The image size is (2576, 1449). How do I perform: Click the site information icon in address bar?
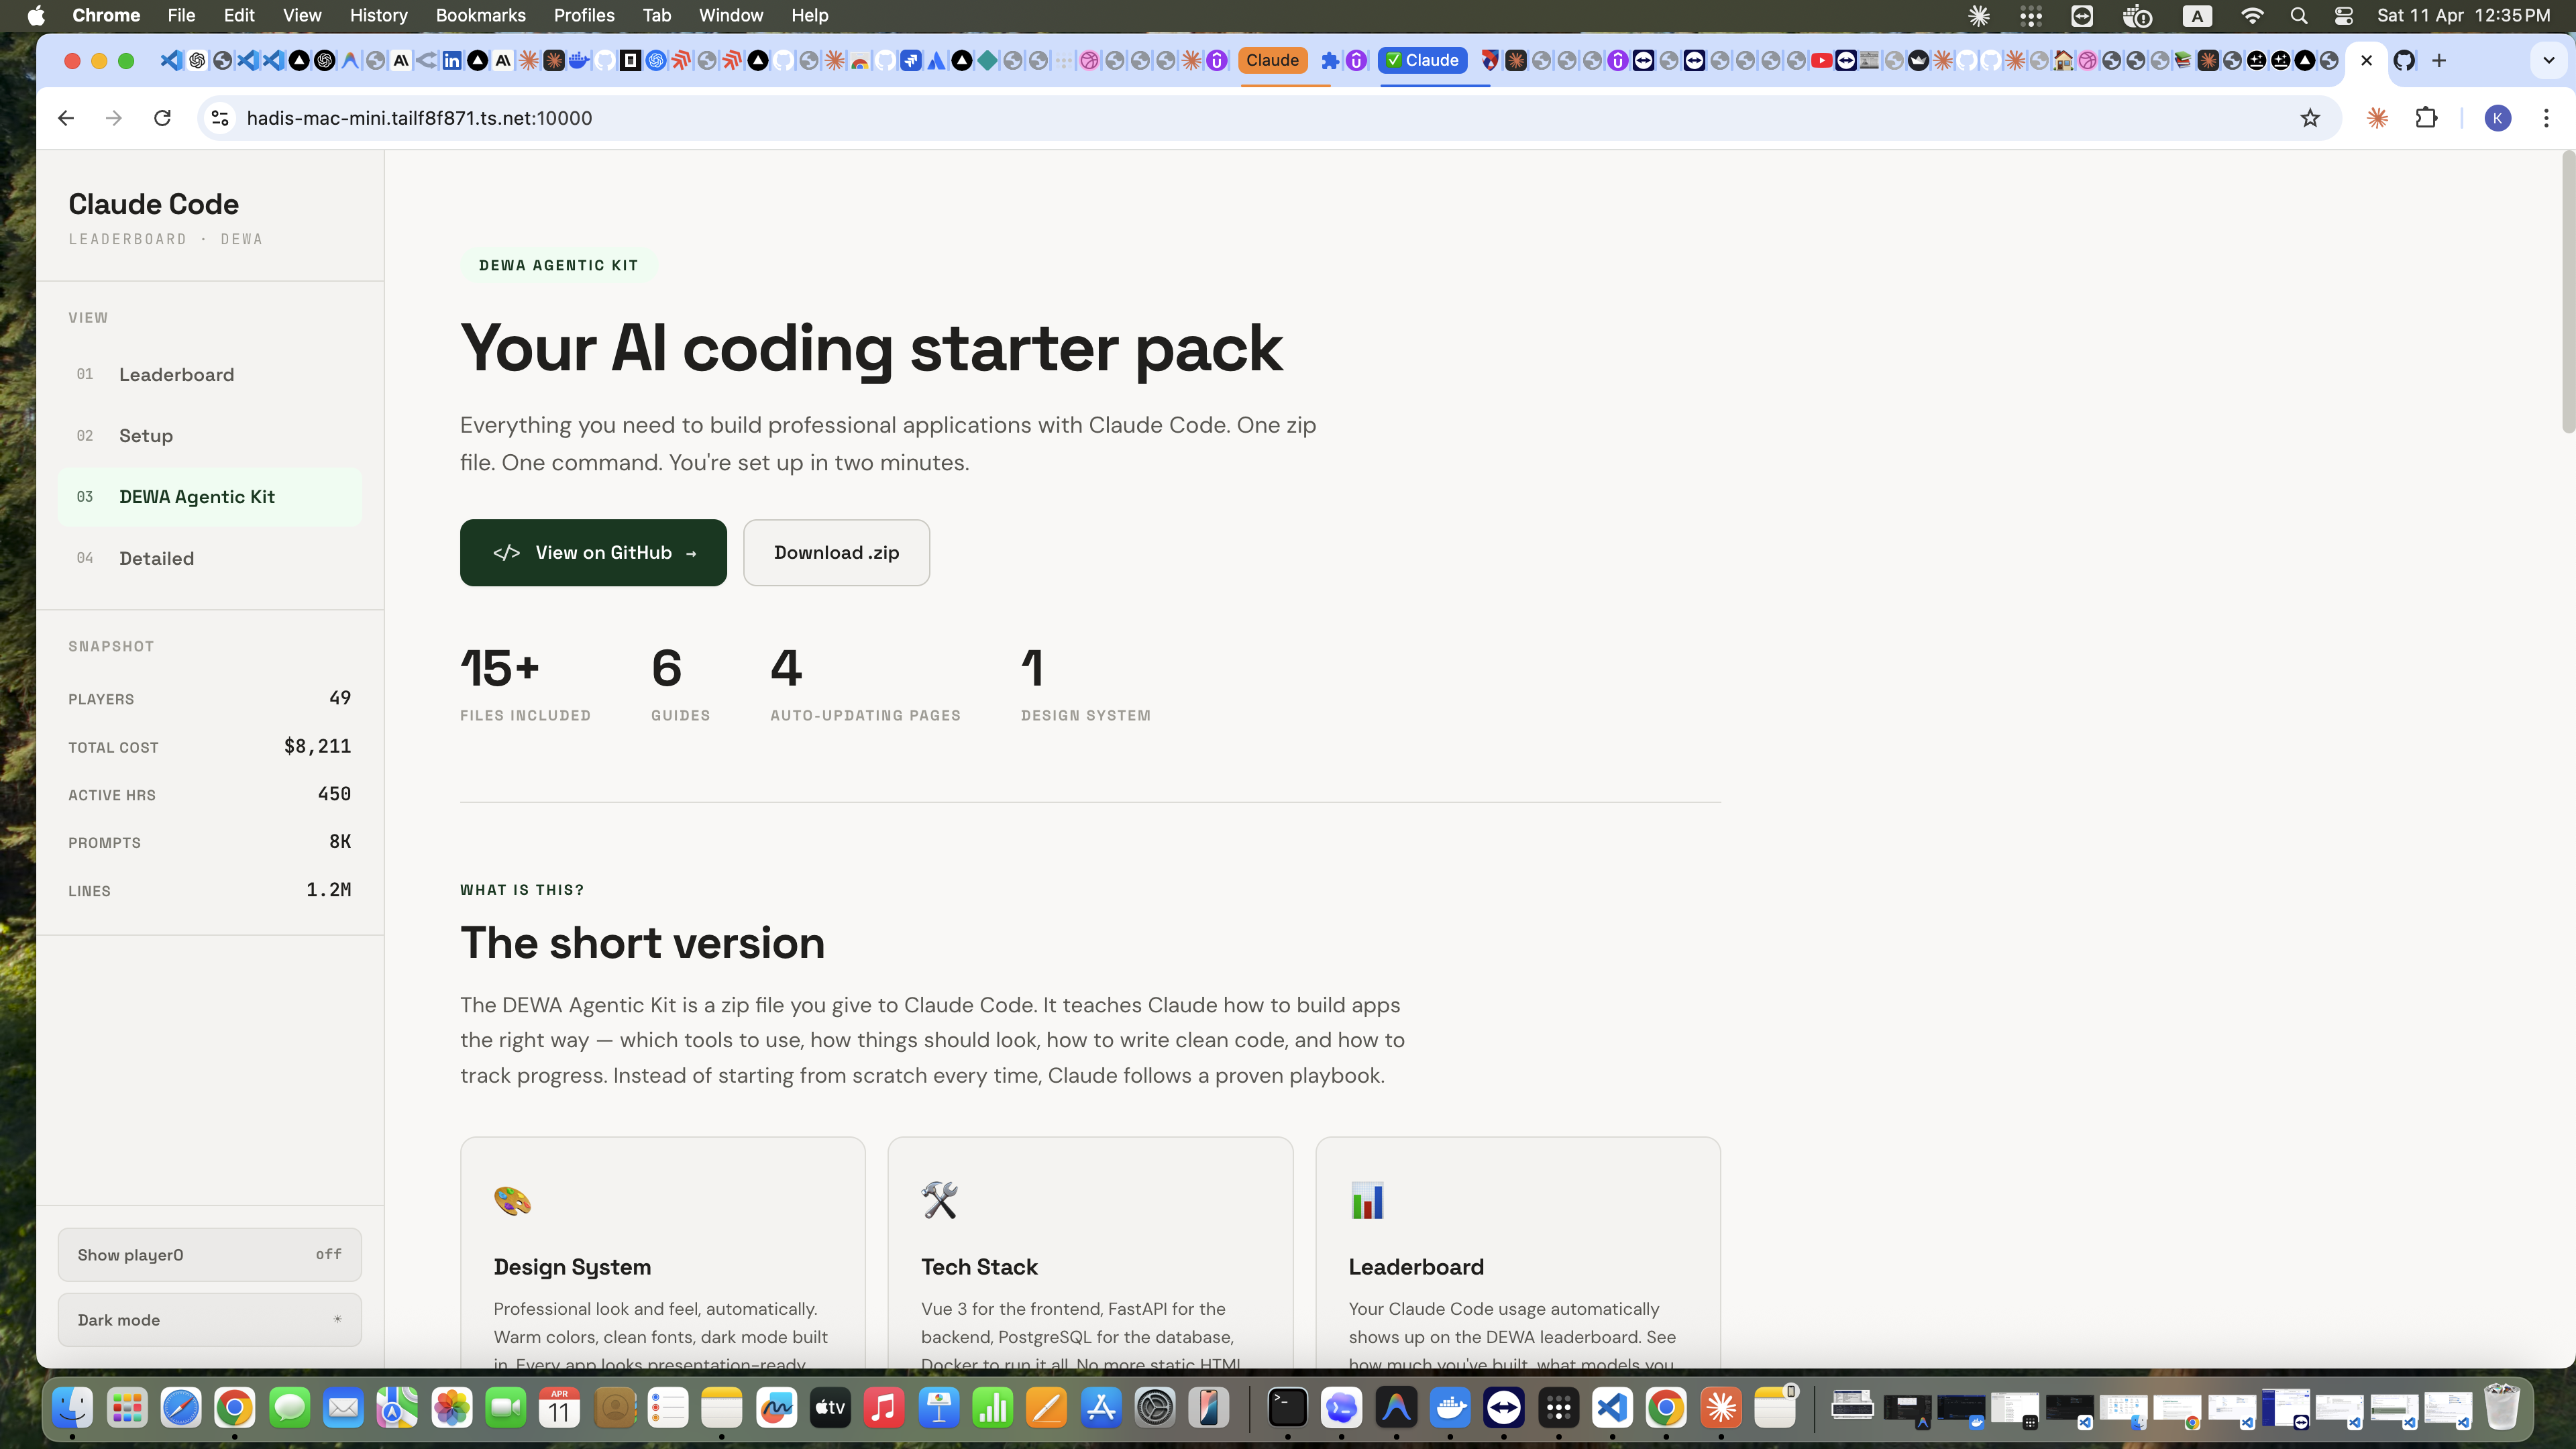(220, 118)
